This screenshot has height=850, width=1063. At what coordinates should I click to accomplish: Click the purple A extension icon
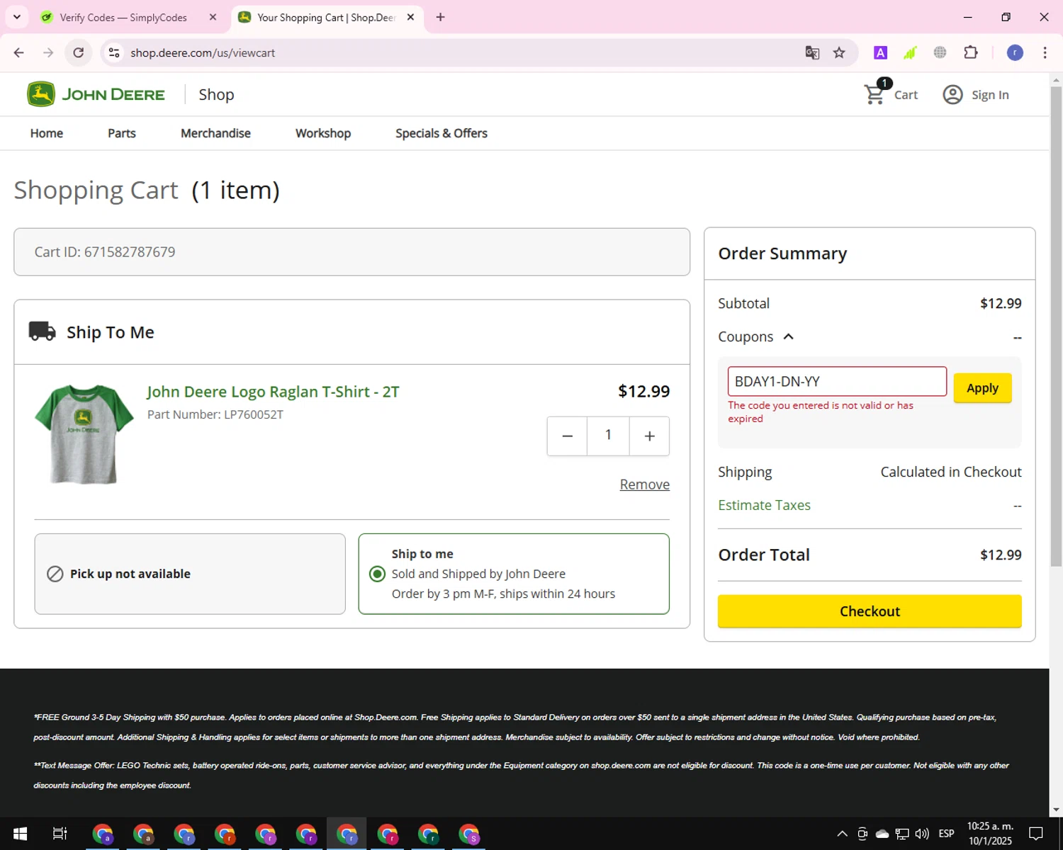click(880, 52)
